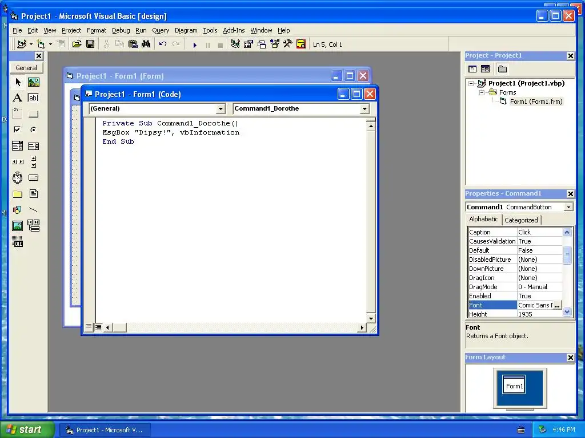Open the Command1 CommandButton object dropdown
585x438 pixels.
tap(568, 207)
